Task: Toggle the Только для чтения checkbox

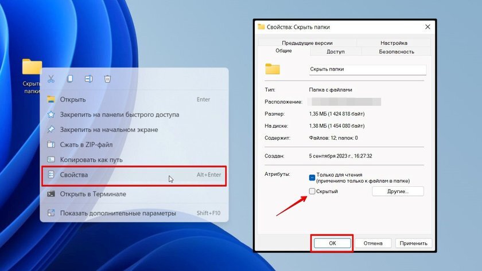Action: [312, 178]
